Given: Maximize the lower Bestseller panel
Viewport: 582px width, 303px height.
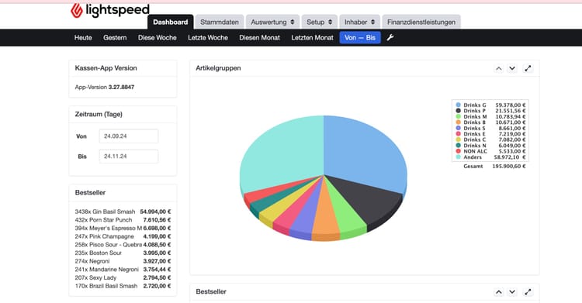Looking at the screenshot, I should click(x=528, y=292).
